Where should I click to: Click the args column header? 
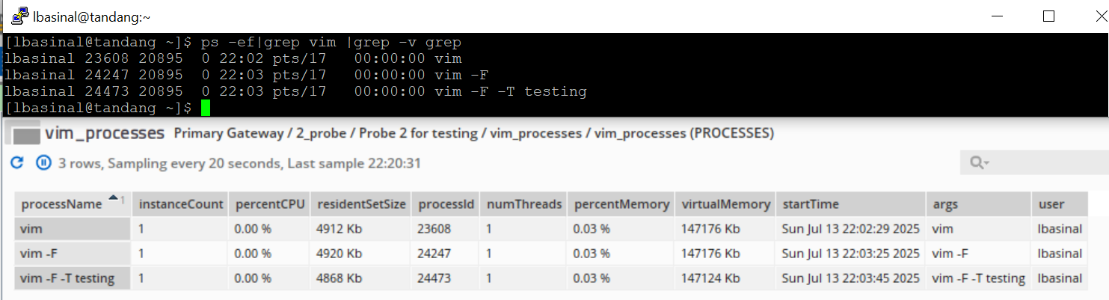pos(945,204)
